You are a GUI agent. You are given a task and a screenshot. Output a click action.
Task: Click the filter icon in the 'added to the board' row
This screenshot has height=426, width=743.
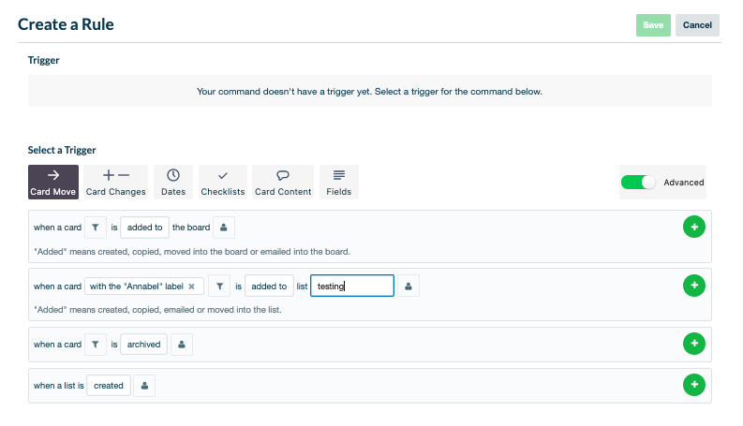(96, 228)
